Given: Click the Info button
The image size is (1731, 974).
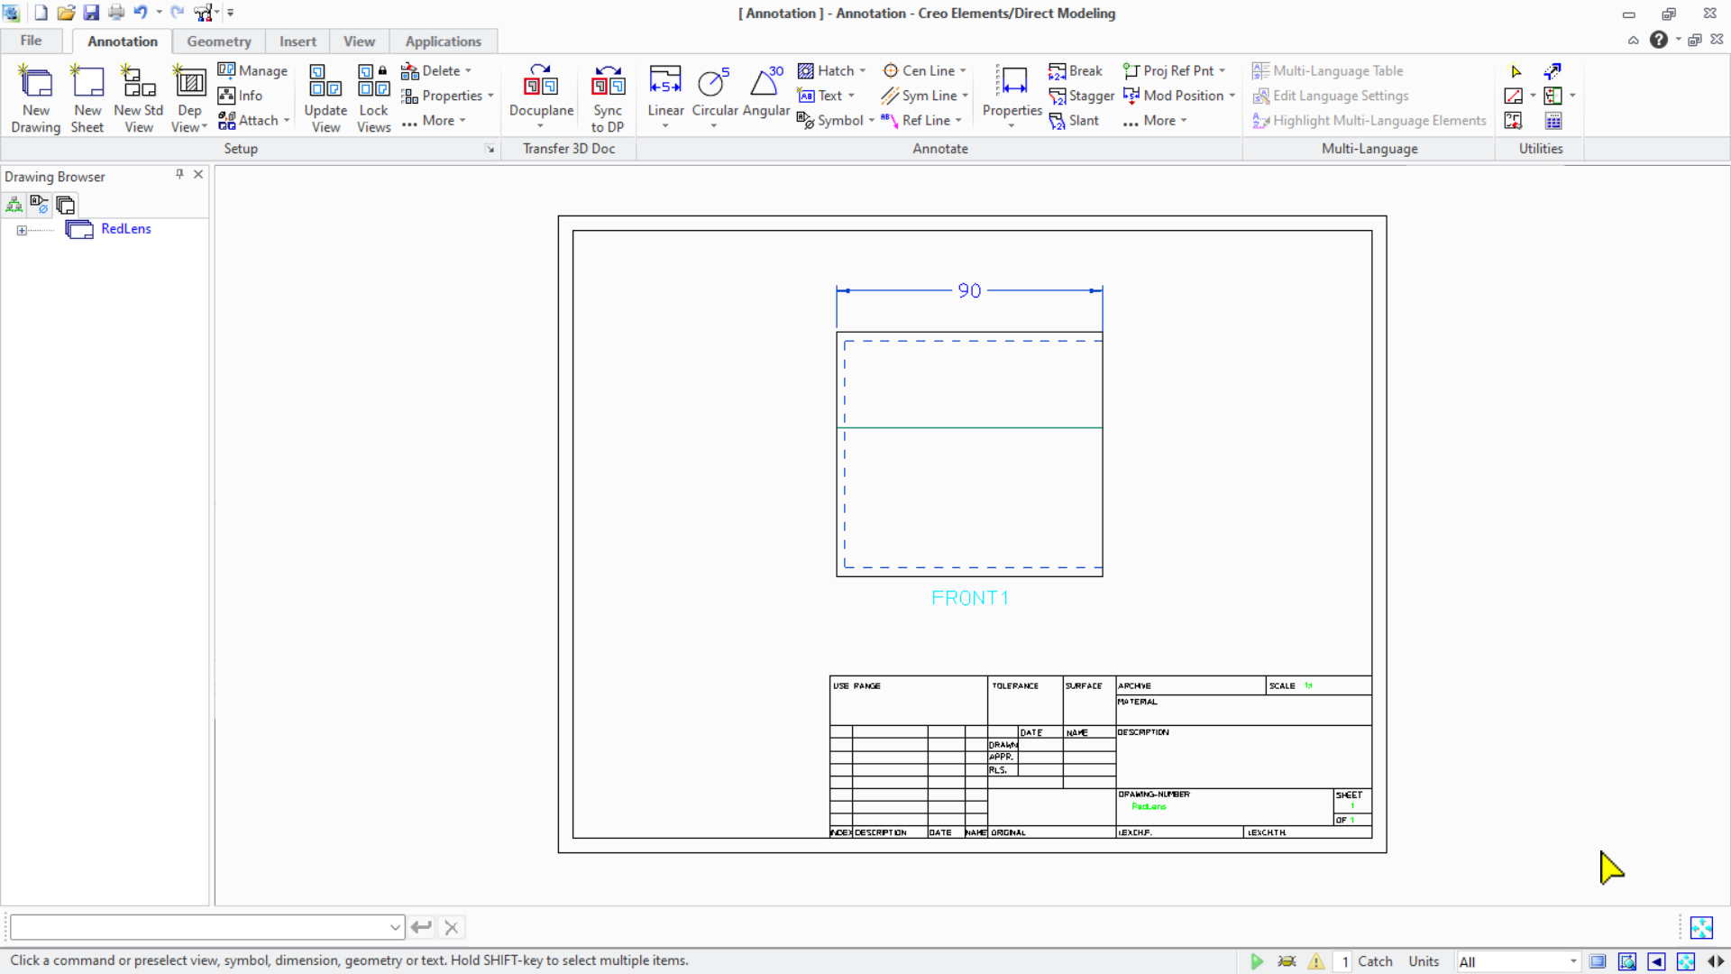Looking at the screenshot, I should 240,96.
